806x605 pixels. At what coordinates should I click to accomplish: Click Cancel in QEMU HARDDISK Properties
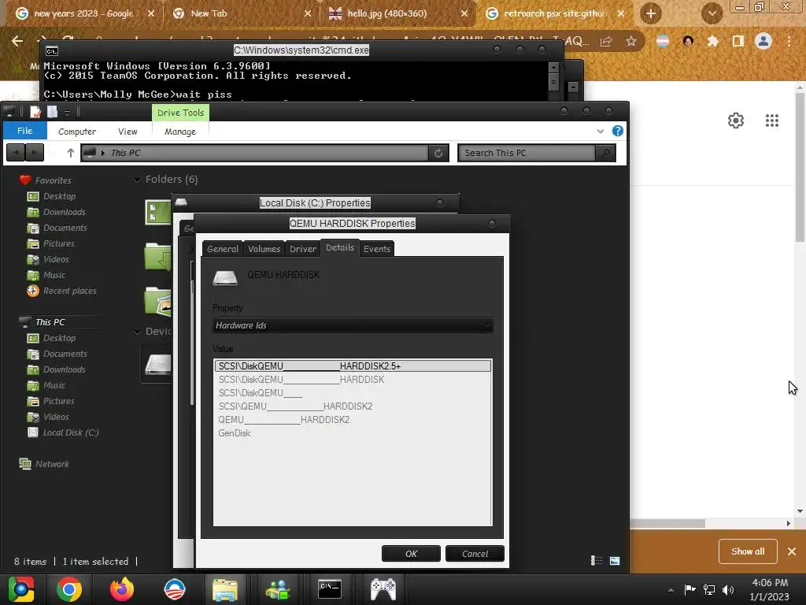(x=475, y=554)
